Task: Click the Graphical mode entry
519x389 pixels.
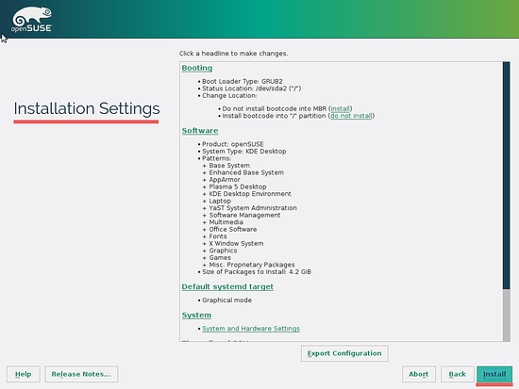Action: pos(226,300)
